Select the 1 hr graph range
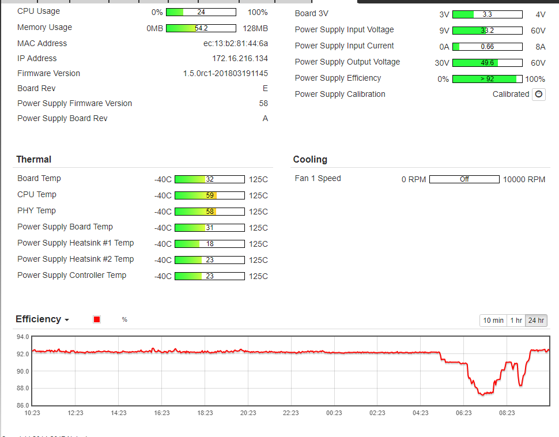Viewport: 559px width, 437px height. pyautogui.click(x=516, y=321)
